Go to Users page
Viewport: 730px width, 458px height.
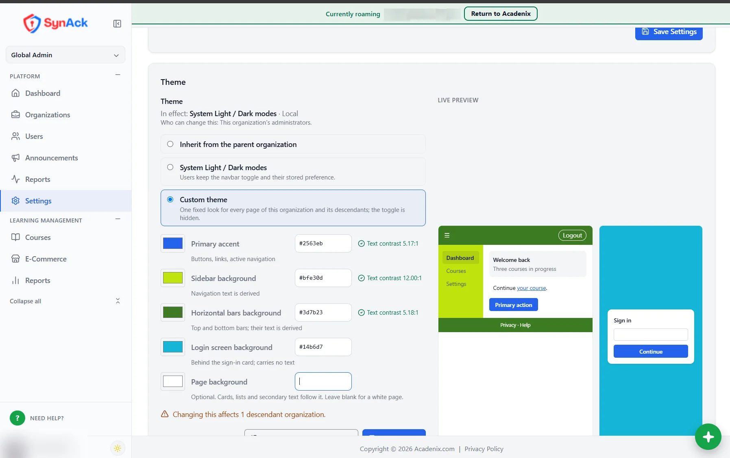(65, 136)
